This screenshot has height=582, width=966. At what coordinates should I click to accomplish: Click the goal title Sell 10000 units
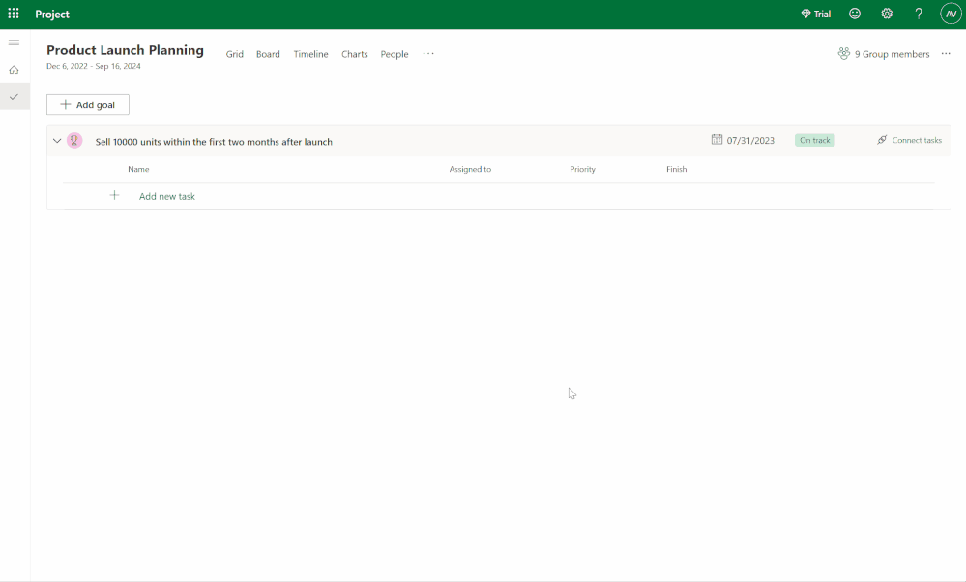pos(214,142)
